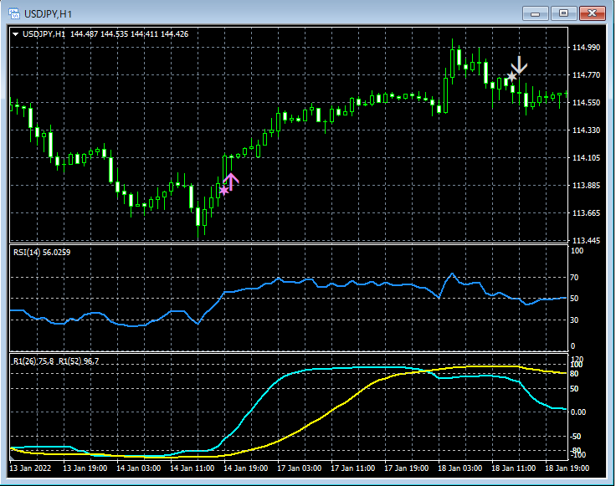Click the 18 Jan 19:00 time label
The image size is (616, 486).
tap(567, 468)
